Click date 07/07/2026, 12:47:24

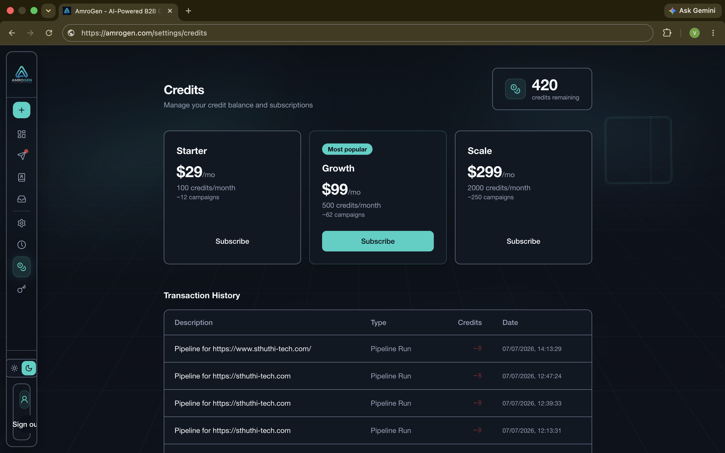pos(532,376)
